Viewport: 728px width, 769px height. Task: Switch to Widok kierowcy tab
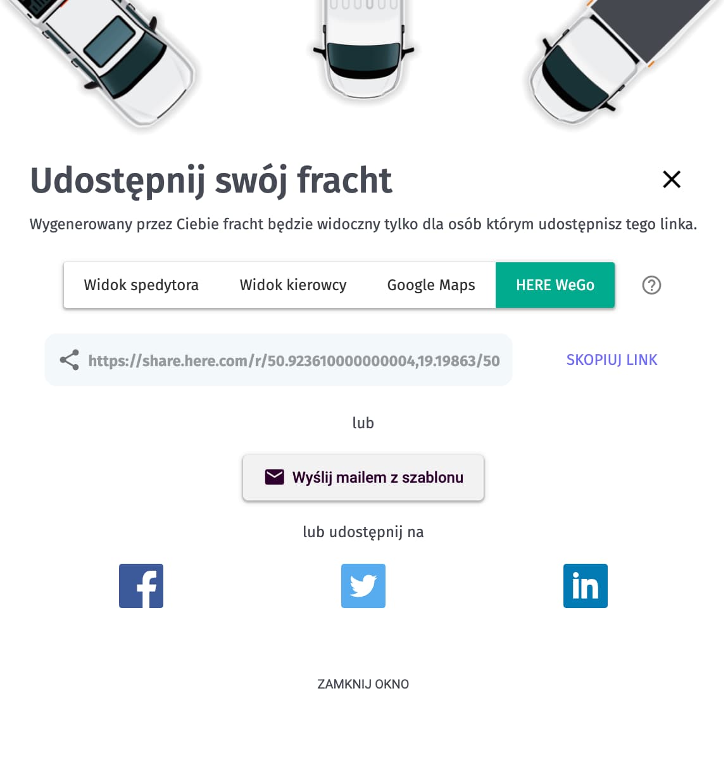click(293, 285)
